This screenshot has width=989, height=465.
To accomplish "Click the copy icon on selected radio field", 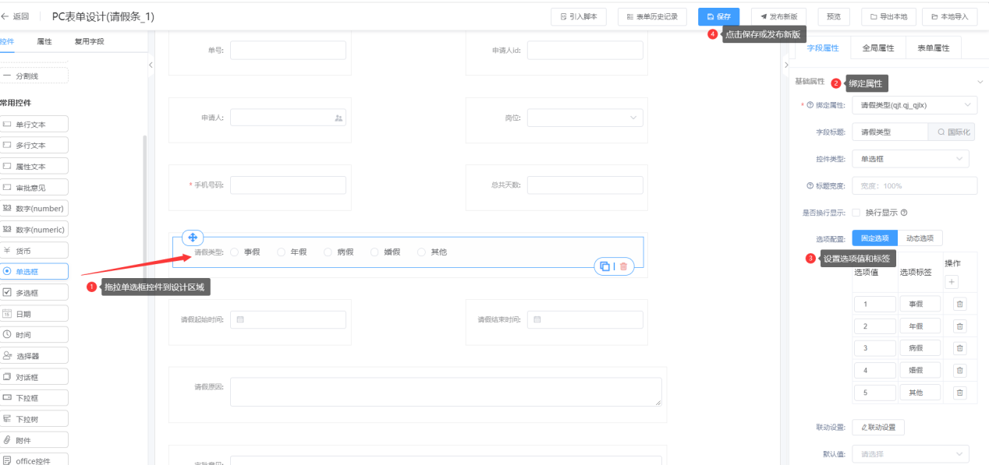I will pyautogui.click(x=604, y=266).
